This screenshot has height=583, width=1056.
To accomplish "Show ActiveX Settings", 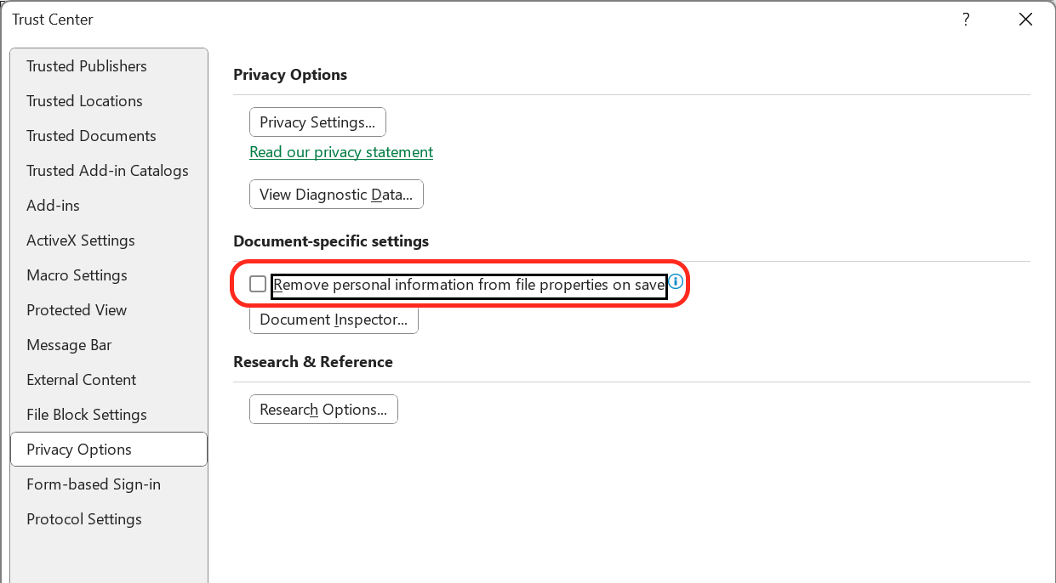I will [x=81, y=241].
